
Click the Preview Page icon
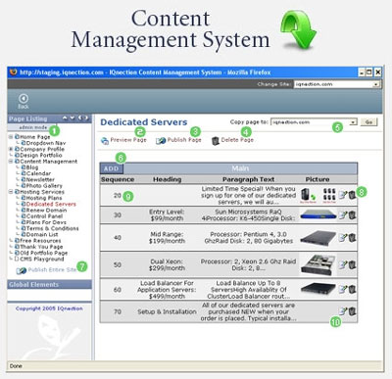click(x=105, y=141)
